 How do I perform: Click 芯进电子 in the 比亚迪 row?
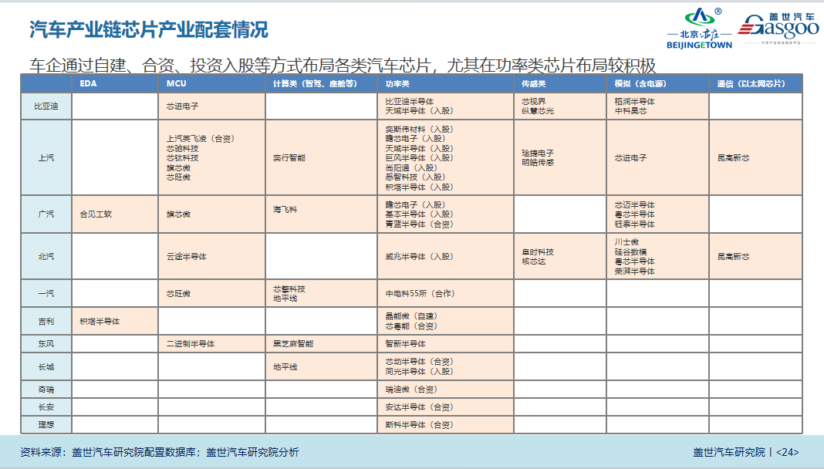pos(182,106)
